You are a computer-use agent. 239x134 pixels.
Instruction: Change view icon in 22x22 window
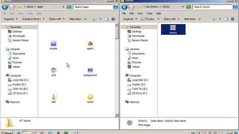(x=214, y=19)
